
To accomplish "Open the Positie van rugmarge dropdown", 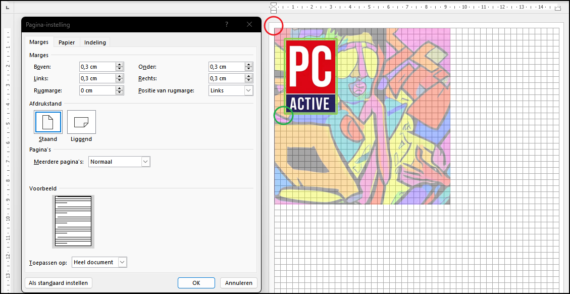I will 231,90.
